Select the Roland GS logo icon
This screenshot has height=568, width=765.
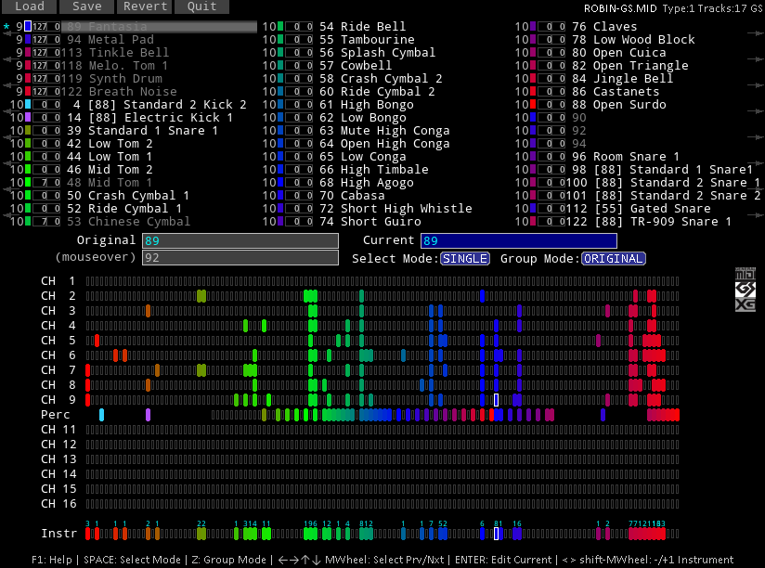coord(745,290)
